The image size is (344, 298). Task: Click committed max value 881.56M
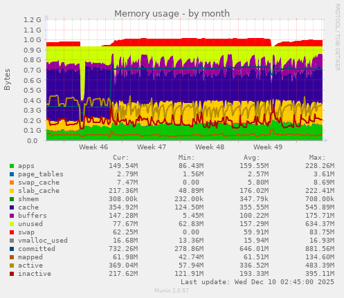coord(320,249)
